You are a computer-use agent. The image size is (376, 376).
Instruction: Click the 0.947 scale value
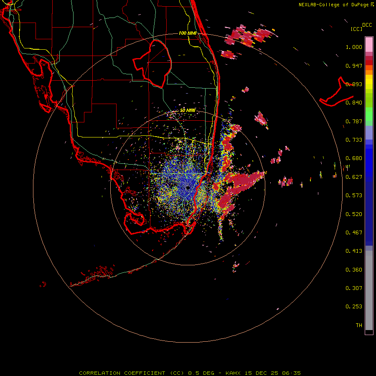(354, 66)
